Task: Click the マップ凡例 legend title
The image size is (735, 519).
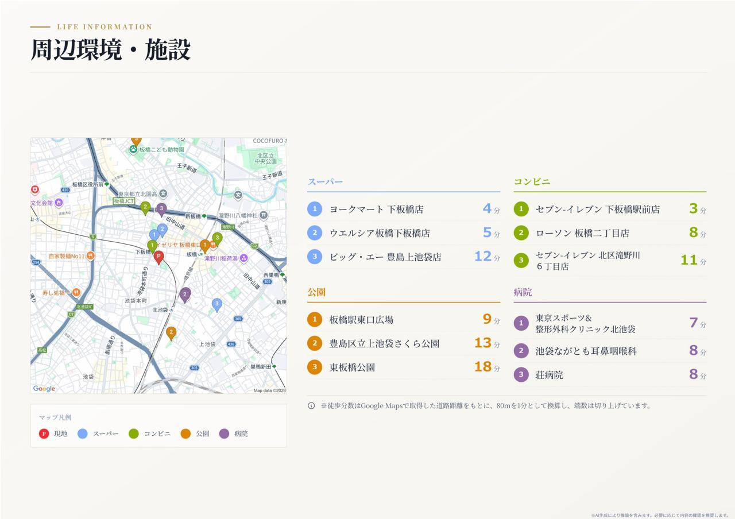Action: click(55, 417)
